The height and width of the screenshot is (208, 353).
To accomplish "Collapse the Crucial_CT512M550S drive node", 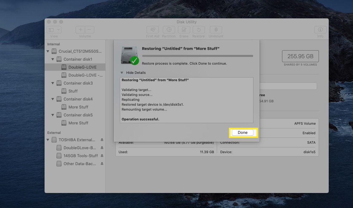I will coord(48,51).
